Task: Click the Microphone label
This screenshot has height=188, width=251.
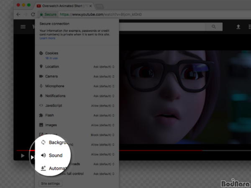Action: pyautogui.click(x=55, y=86)
